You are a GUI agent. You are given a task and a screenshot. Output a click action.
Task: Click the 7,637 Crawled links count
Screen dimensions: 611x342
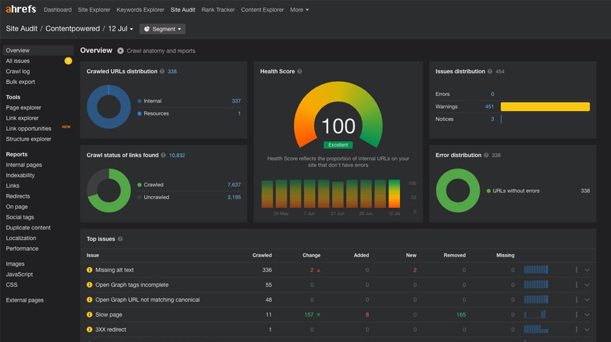234,184
